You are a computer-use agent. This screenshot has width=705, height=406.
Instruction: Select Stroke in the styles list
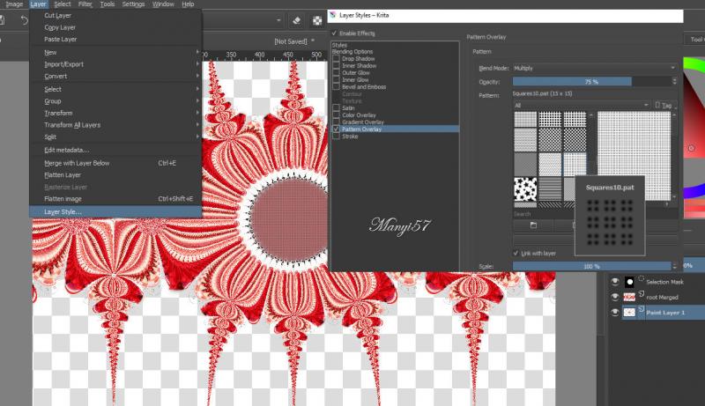[x=350, y=137]
